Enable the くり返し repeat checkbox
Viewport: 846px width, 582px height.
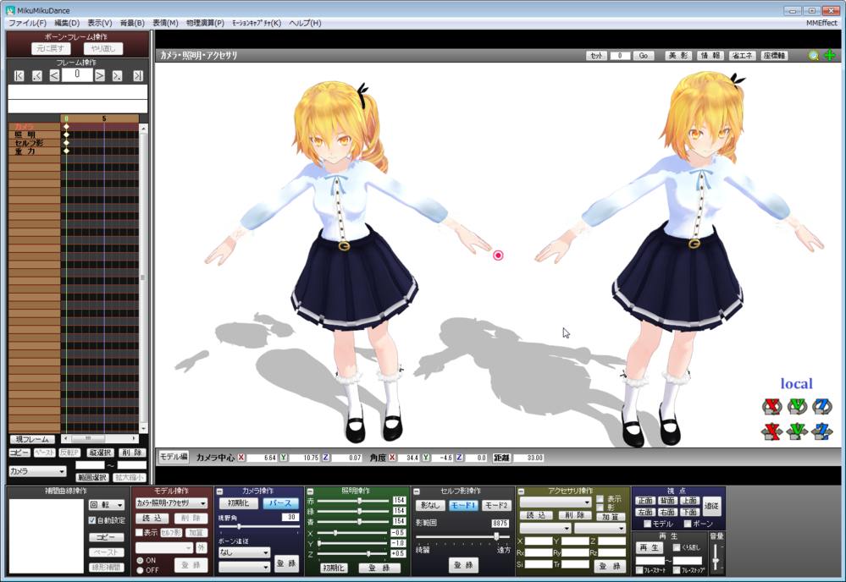pos(677,548)
